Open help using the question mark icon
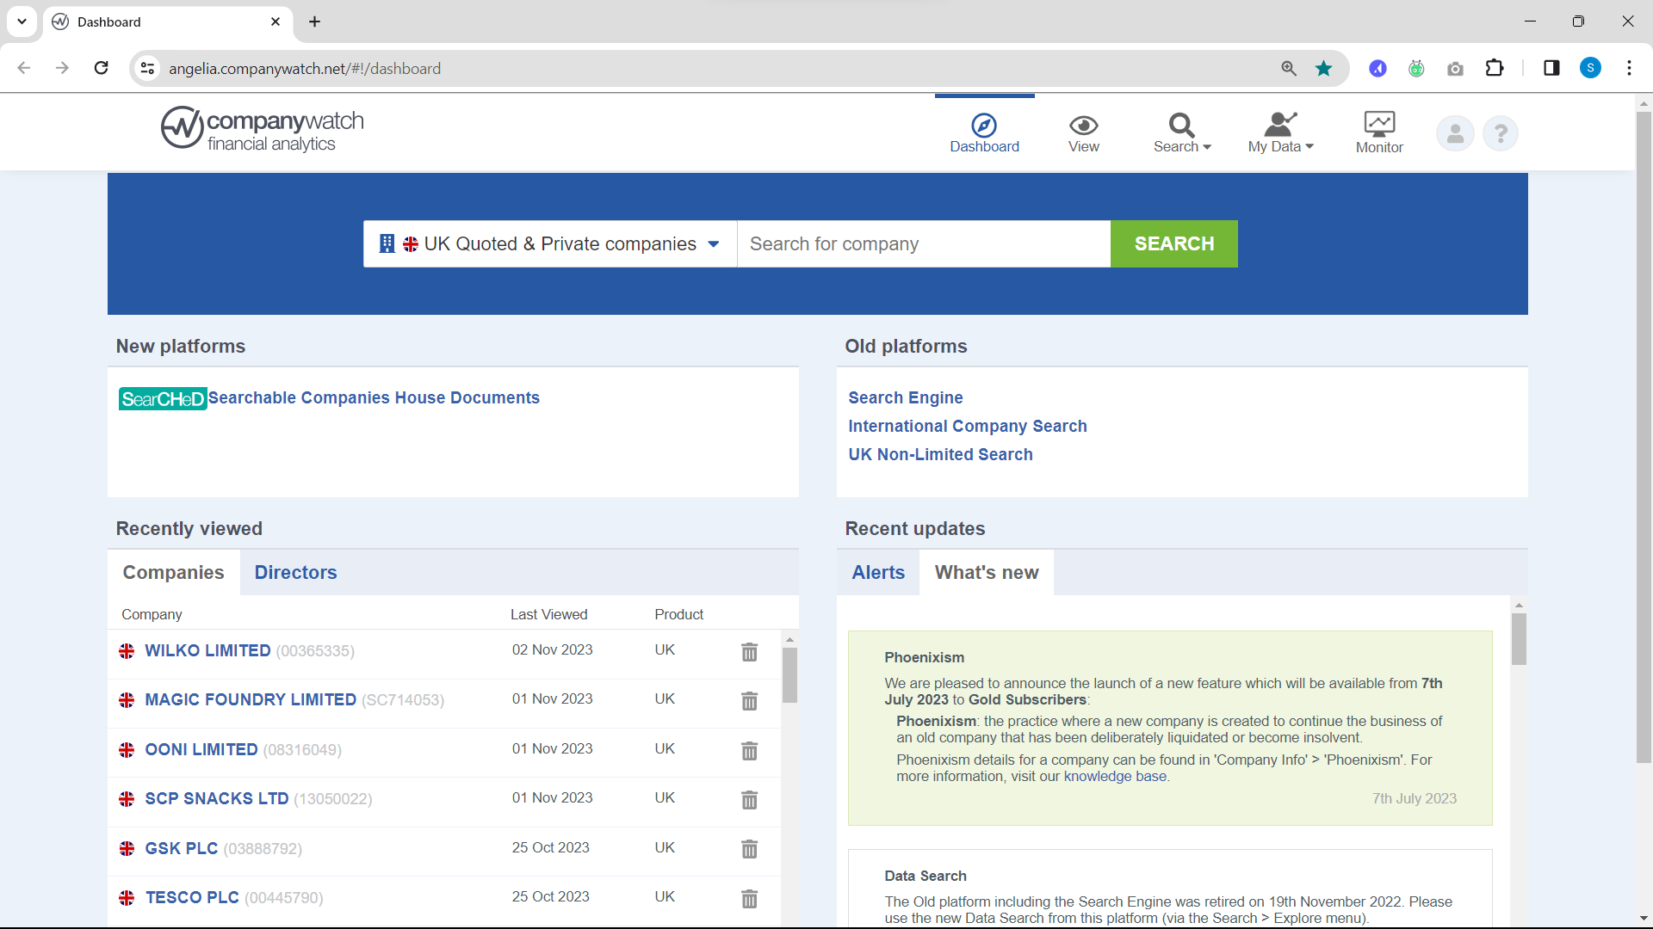The image size is (1653, 929). 1500,133
